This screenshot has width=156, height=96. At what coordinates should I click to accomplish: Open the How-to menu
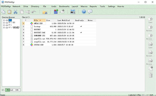(121, 7)
